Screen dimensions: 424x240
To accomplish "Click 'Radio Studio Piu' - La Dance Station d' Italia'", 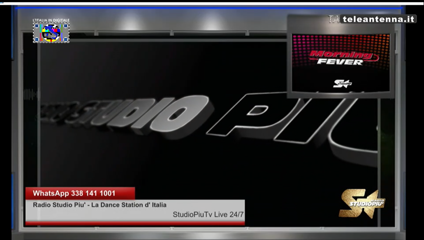I will (x=99, y=205).
